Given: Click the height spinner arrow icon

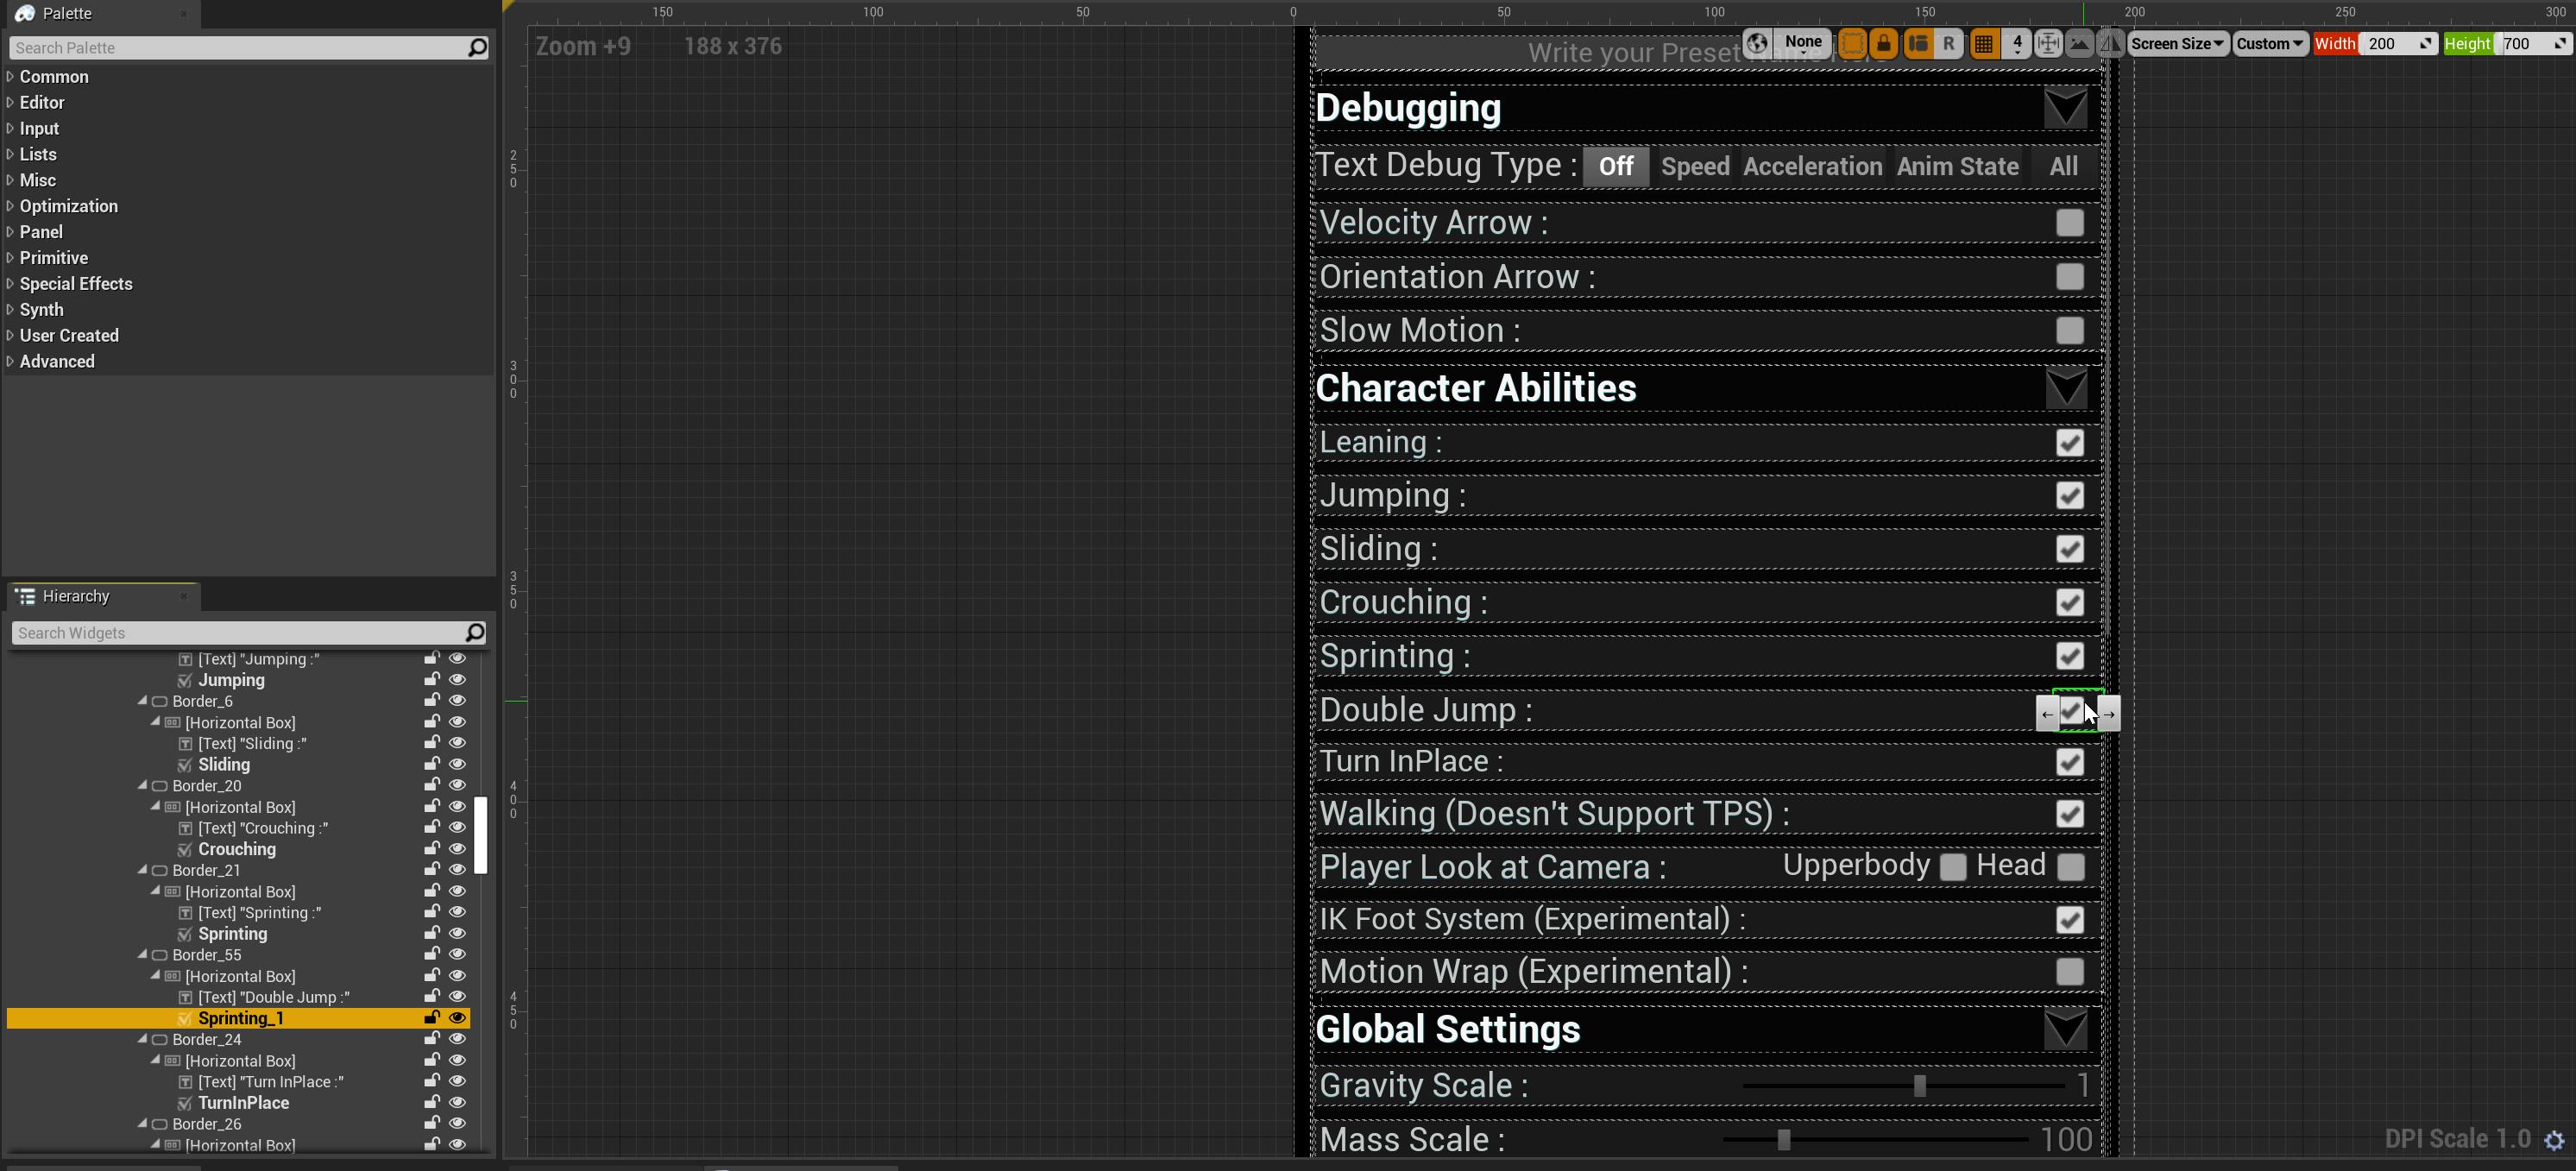Looking at the screenshot, I should [2560, 44].
